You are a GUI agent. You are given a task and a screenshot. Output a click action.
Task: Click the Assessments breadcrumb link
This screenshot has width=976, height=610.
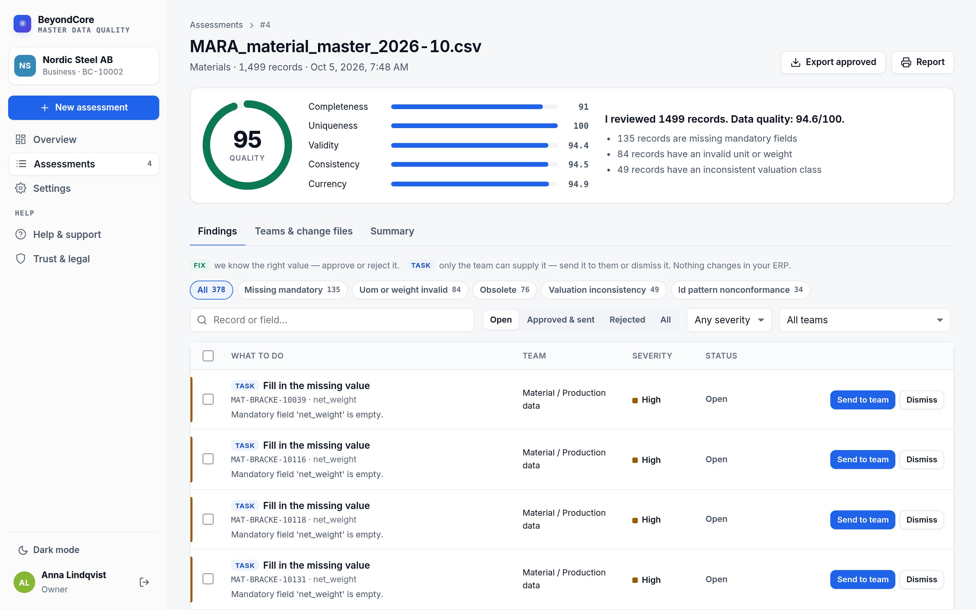(216, 25)
